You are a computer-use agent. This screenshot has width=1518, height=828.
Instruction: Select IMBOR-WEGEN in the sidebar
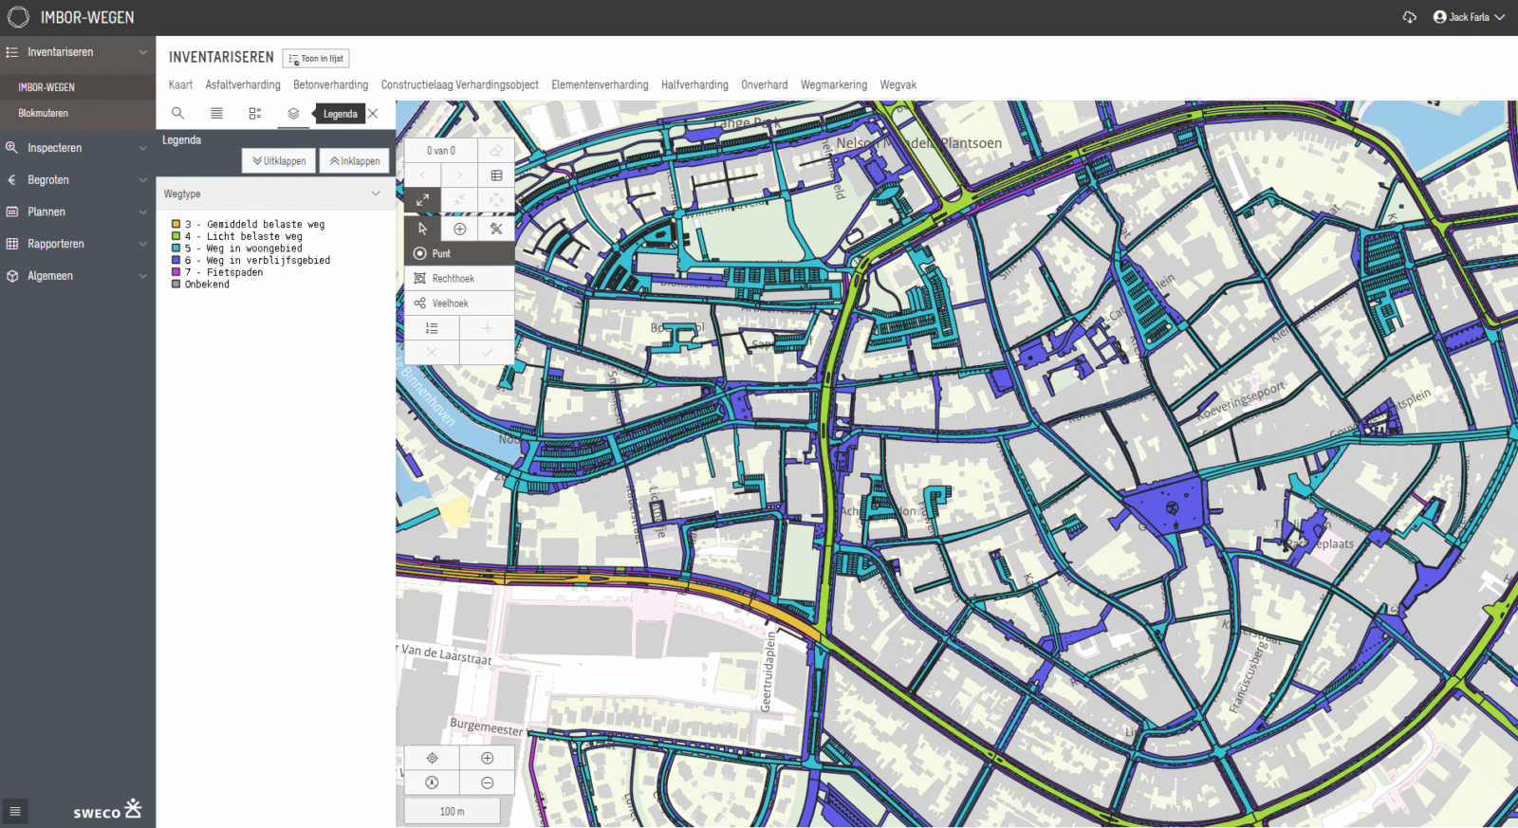point(46,87)
